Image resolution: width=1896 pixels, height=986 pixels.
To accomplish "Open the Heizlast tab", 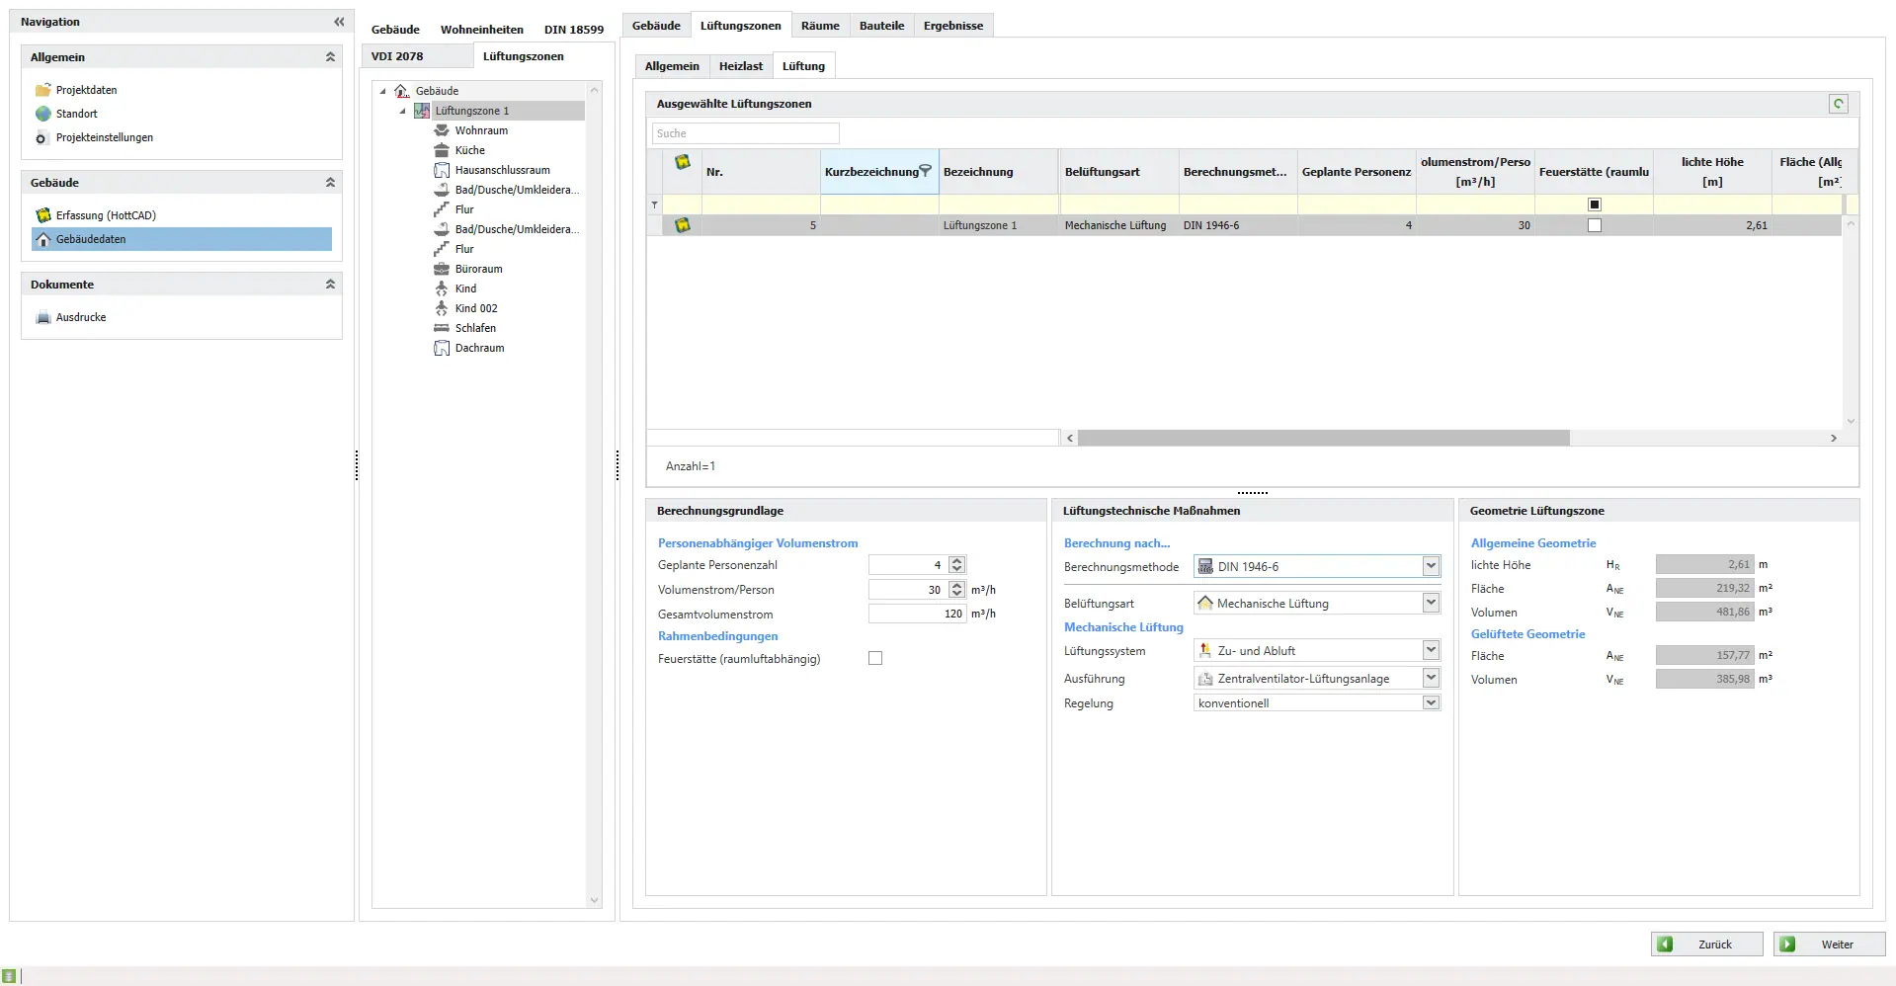I will (740, 66).
